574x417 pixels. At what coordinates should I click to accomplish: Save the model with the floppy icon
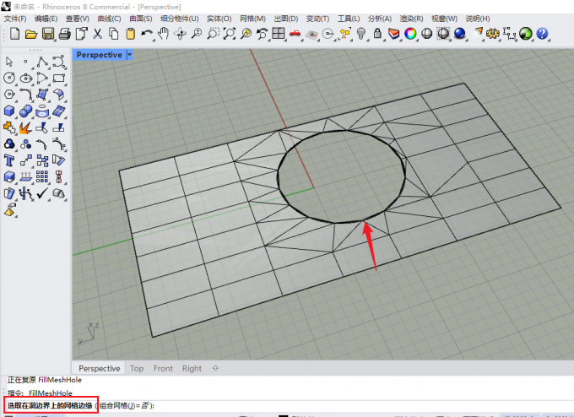coord(48,34)
